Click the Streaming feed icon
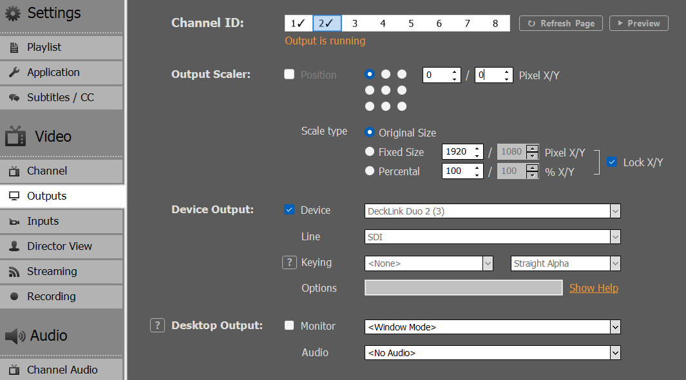 [x=14, y=272]
